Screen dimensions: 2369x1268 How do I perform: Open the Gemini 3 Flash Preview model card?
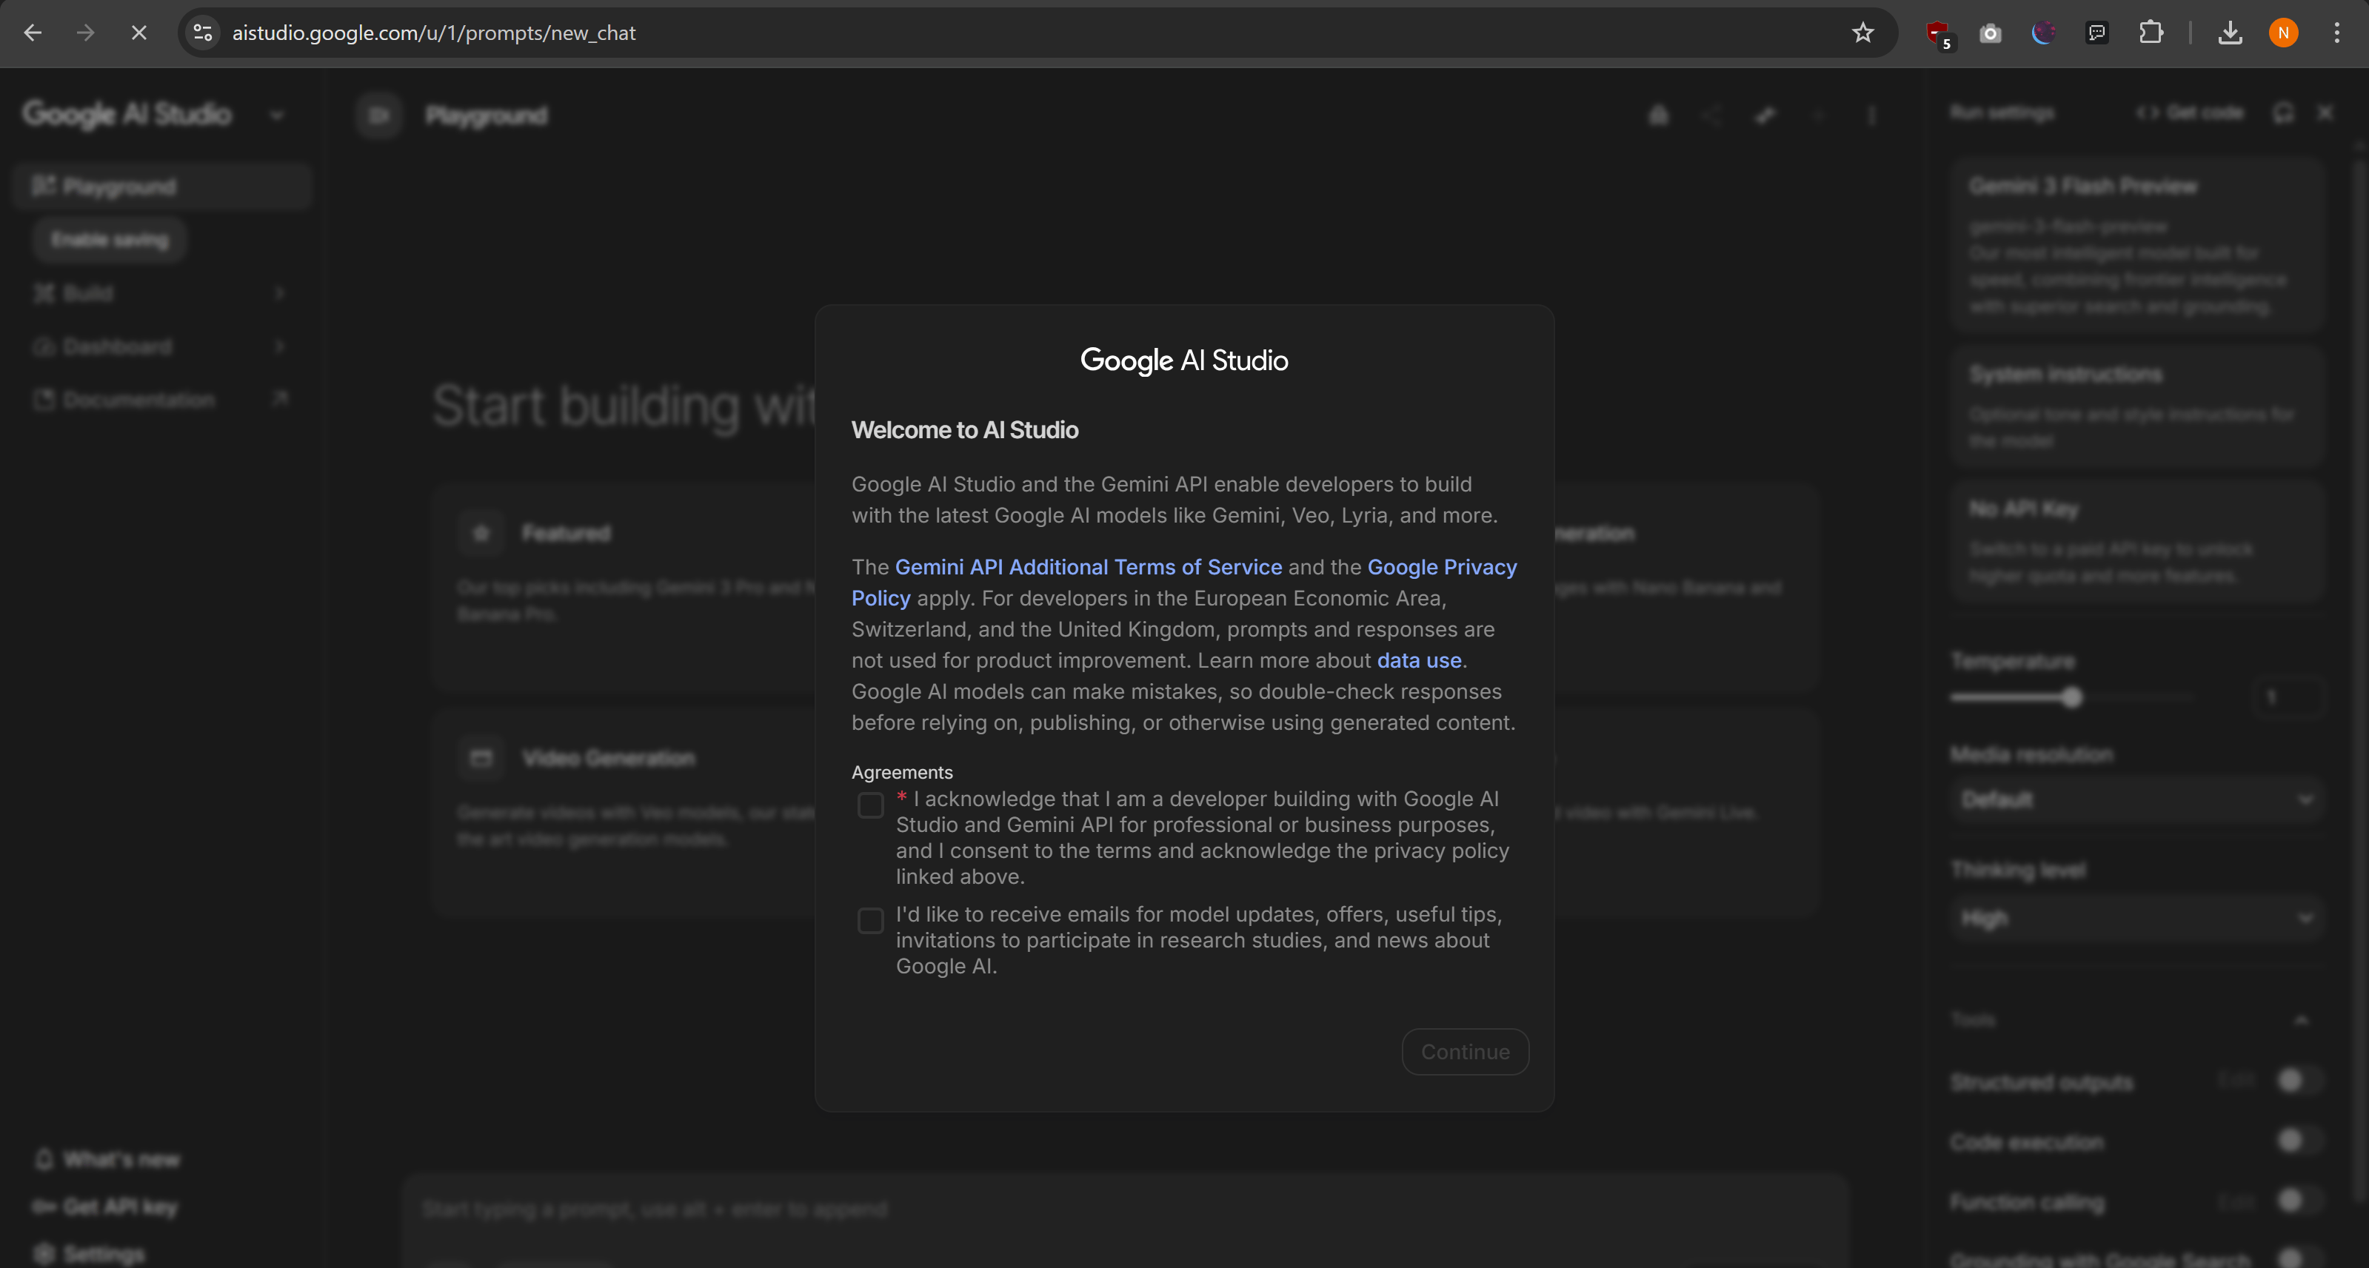(x=2136, y=244)
